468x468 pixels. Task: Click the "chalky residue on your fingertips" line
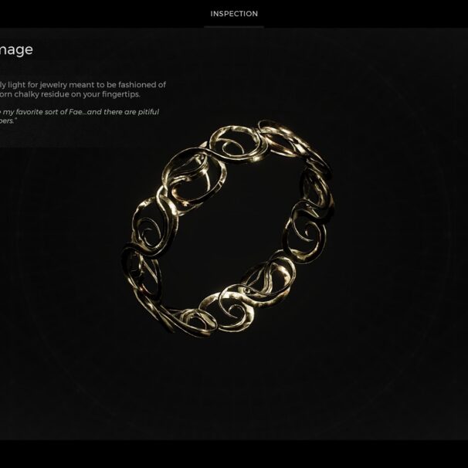pyautogui.click(x=70, y=94)
